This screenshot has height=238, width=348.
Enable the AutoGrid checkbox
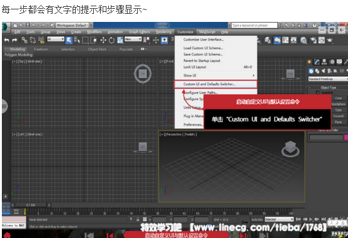point(317,92)
